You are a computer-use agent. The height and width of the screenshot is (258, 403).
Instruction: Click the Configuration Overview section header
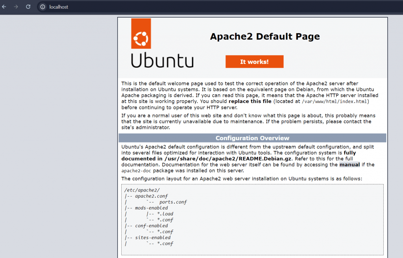pos(252,138)
